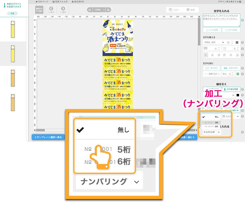
Task: Click the コピー copy icon button
Action: (174, 10)
